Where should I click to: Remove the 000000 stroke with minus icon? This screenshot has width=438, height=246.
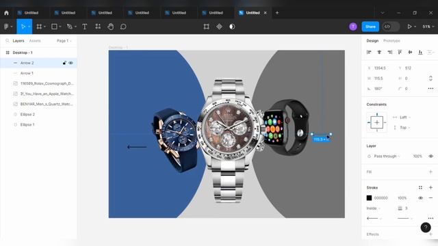(x=430, y=197)
